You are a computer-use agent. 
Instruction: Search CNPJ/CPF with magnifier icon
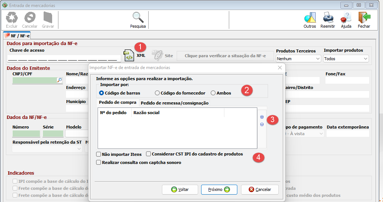pos(59,80)
